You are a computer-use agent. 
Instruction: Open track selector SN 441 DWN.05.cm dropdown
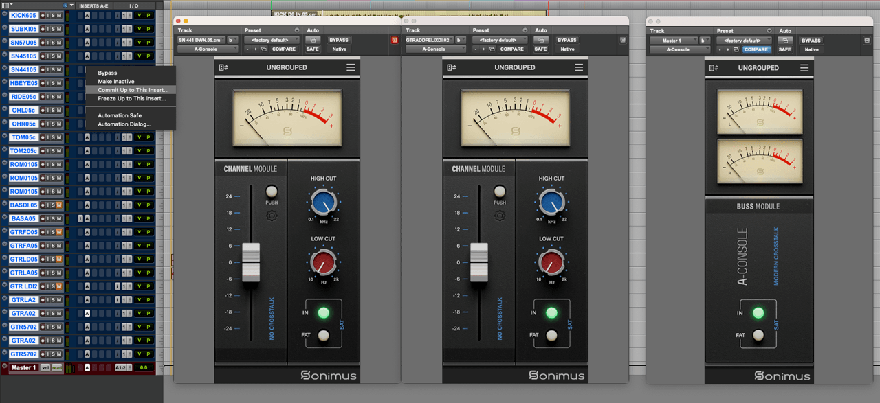click(x=201, y=40)
